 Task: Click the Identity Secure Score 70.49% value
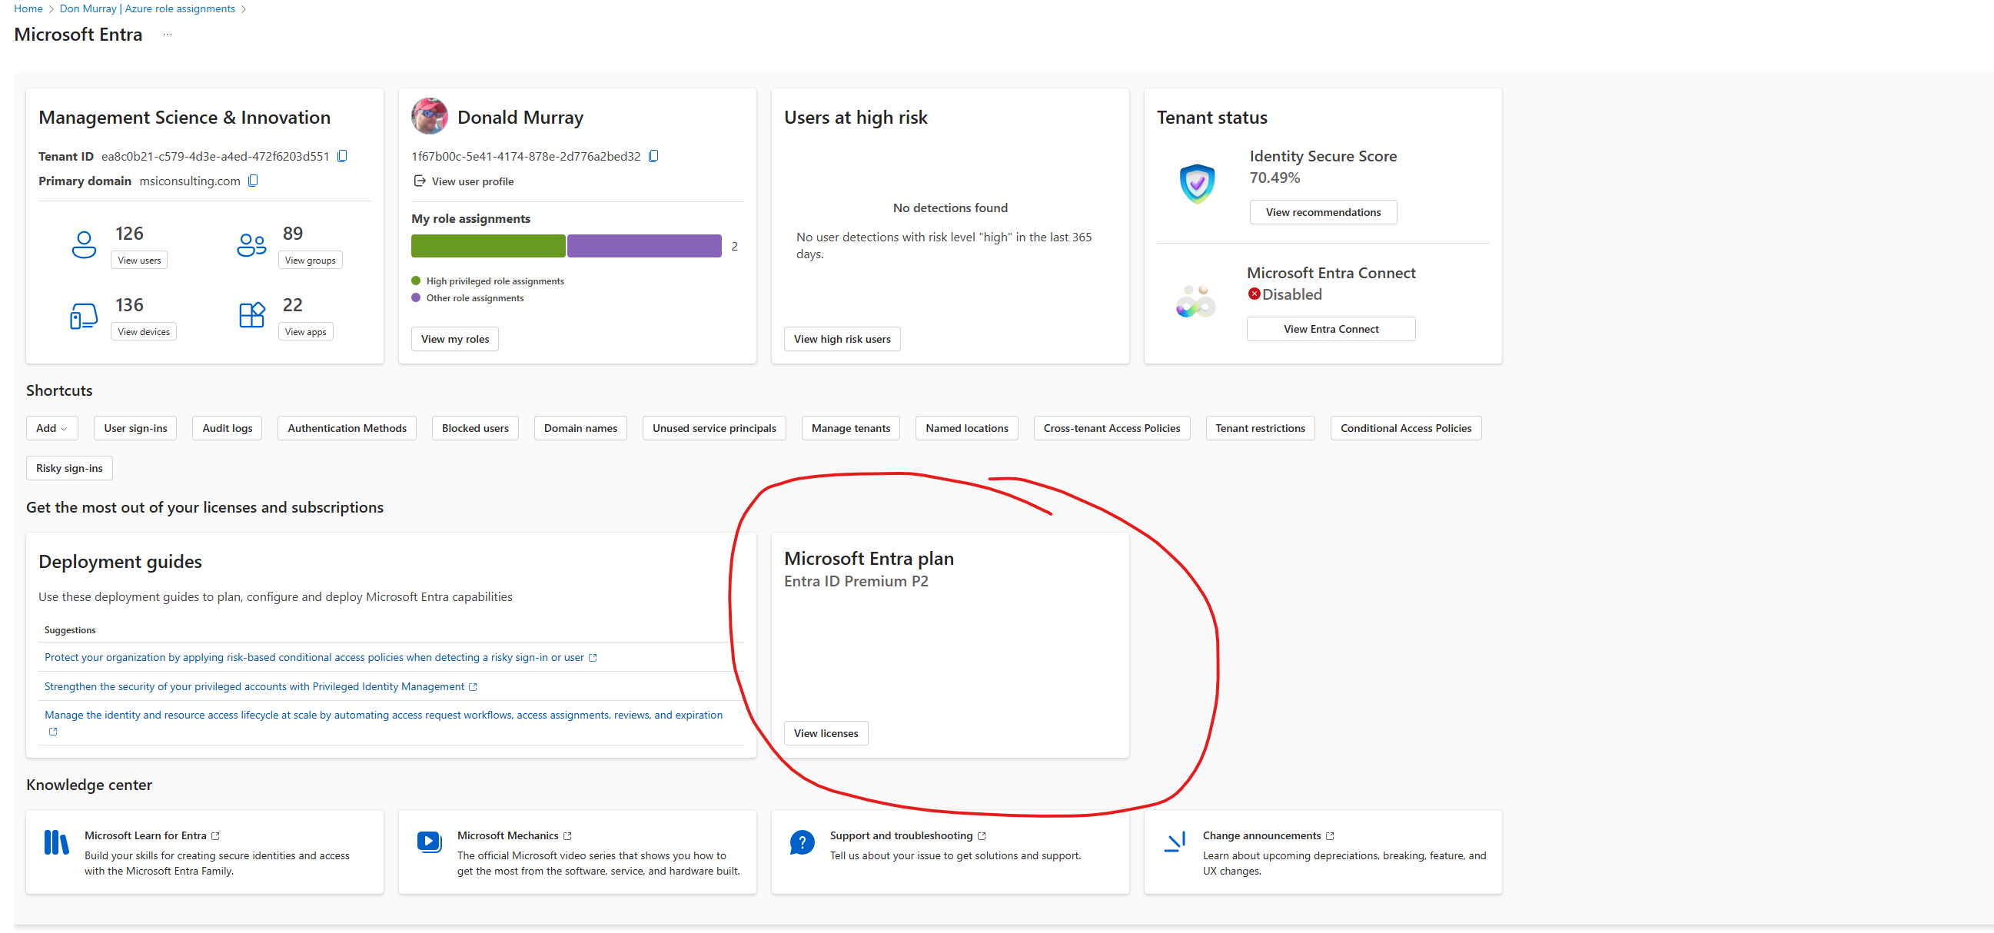click(x=1275, y=178)
